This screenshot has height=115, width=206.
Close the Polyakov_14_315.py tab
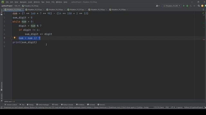pyautogui.click(x=43, y=10)
